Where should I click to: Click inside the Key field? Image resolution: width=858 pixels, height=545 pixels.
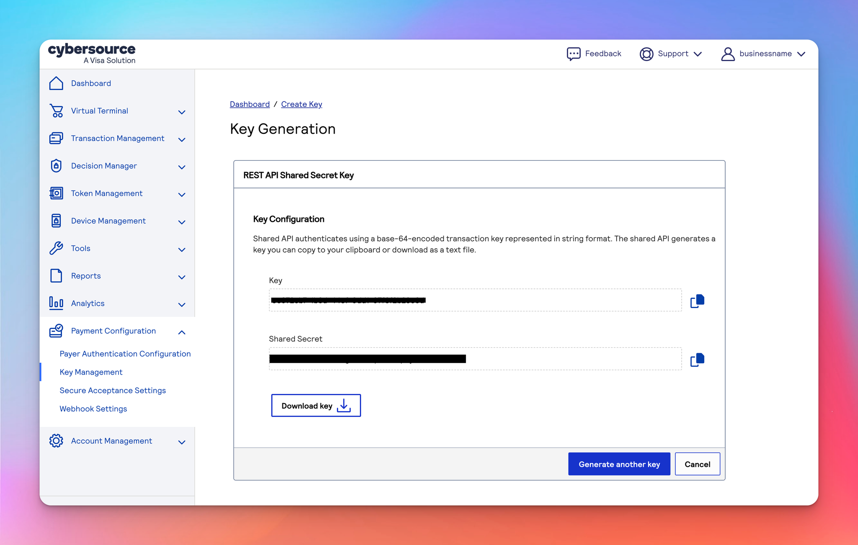tap(475, 300)
